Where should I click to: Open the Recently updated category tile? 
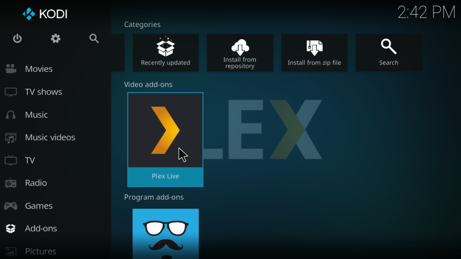tap(166, 53)
